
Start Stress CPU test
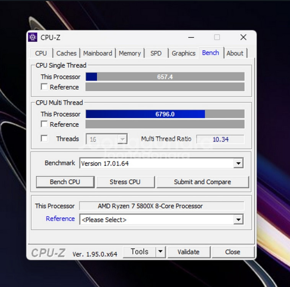(125, 182)
